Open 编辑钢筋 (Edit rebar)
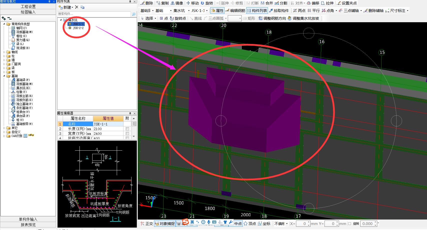The height and width of the screenshot is (230, 427). coord(235,10)
